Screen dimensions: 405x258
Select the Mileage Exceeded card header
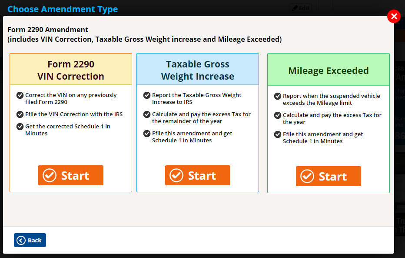328,70
